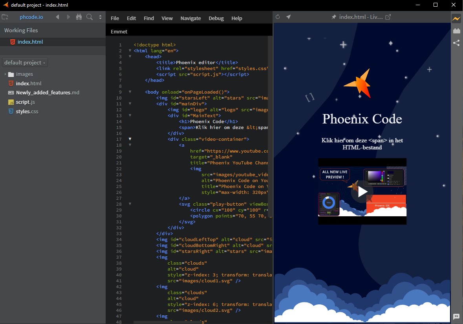The image size is (463, 324).
Task: Navigate back with left arrow icon
Action: [58, 17]
